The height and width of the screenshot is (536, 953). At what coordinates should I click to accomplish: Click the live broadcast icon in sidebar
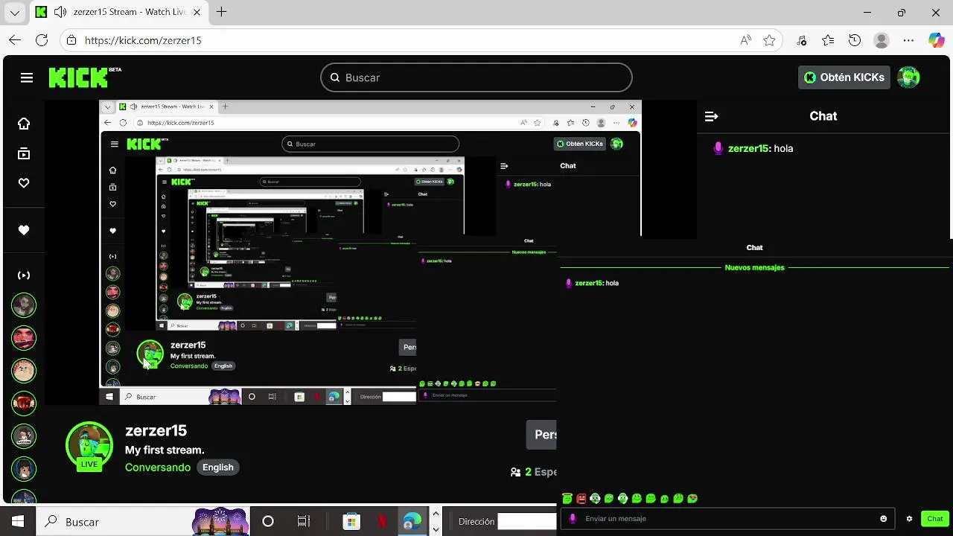tap(24, 275)
